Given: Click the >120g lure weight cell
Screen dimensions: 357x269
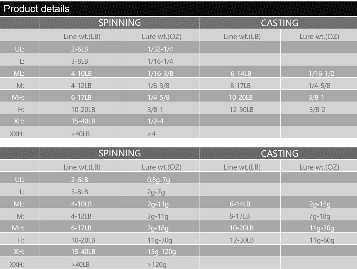Looking at the screenshot, I should click(157, 265).
